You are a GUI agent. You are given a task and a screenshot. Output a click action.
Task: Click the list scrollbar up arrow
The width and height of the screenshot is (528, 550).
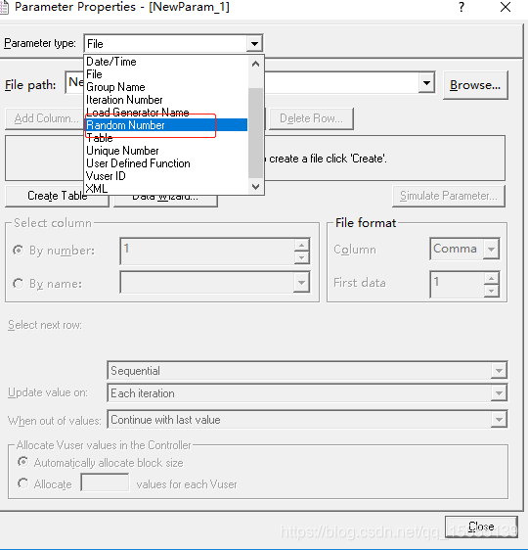(256, 64)
